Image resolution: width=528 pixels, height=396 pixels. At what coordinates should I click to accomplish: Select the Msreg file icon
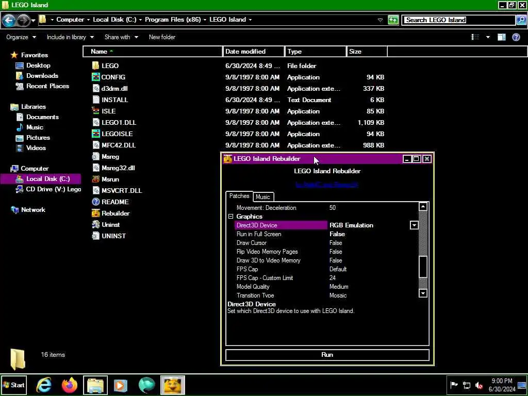click(95, 157)
